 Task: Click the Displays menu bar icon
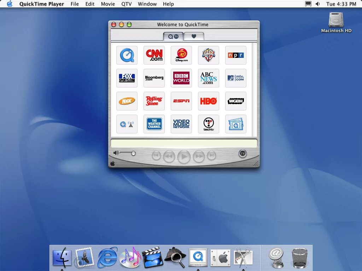[308, 4]
